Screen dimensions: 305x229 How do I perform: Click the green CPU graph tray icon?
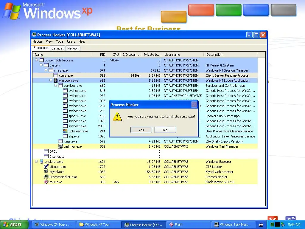(272, 225)
